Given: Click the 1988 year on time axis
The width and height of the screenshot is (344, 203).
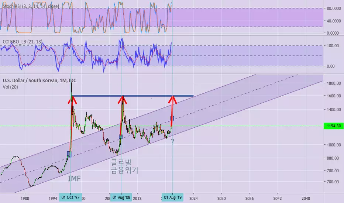Looking at the screenshot, I should click(25, 199).
